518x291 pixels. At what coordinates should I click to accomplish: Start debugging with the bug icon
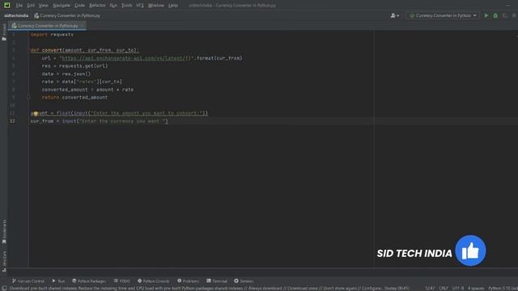click(x=495, y=15)
